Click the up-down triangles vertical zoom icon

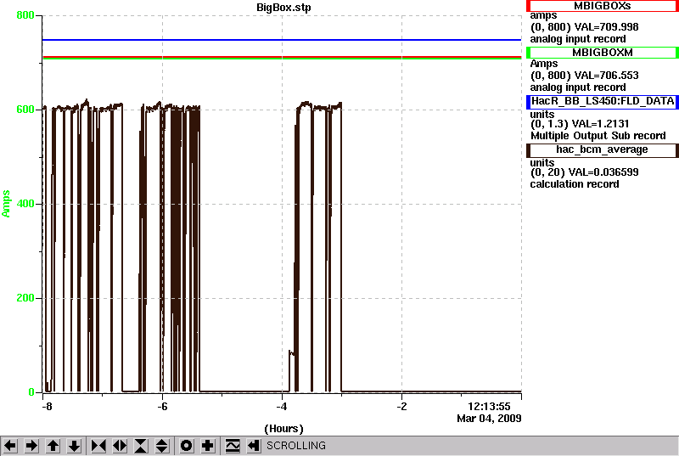coord(162,446)
